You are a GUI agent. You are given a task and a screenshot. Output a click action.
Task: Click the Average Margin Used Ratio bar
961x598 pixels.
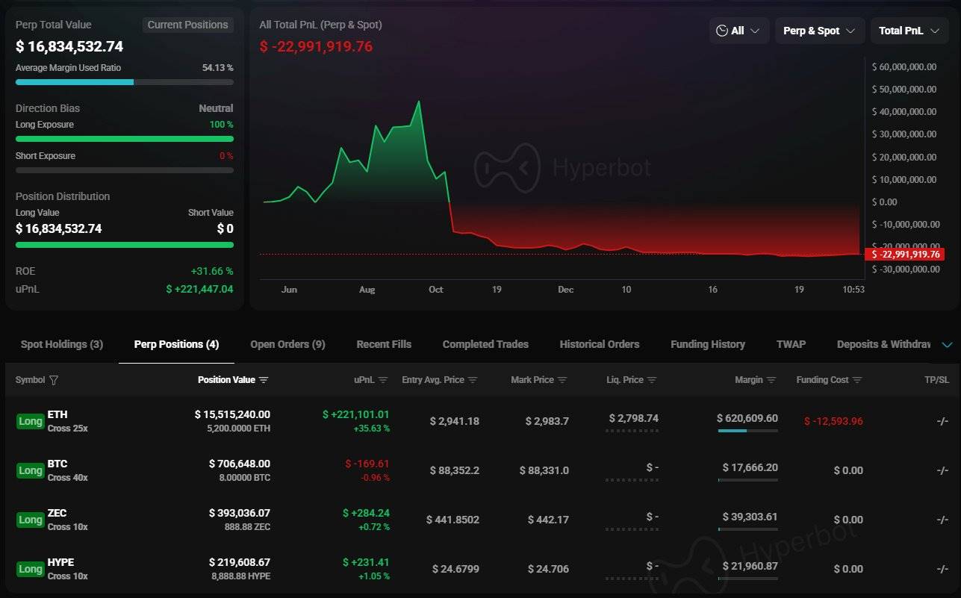[x=124, y=82]
